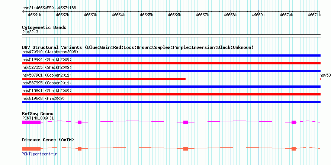Open the 21q22.3 band label

tap(30, 32)
